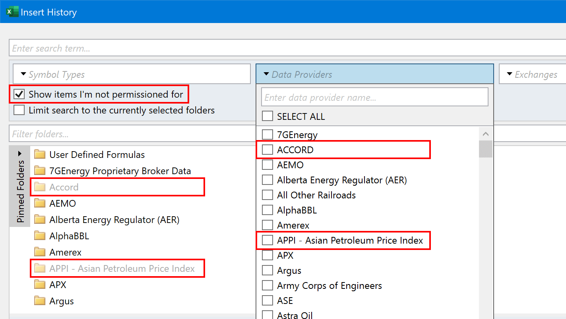
Task: Select the Amerex folder name in folder list
Action: (x=65, y=252)
